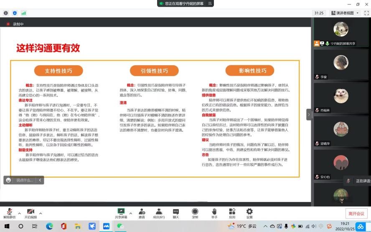Select 李璇 participant video tile
Viewport: 371px width, 232px height.
coord(341,64)
